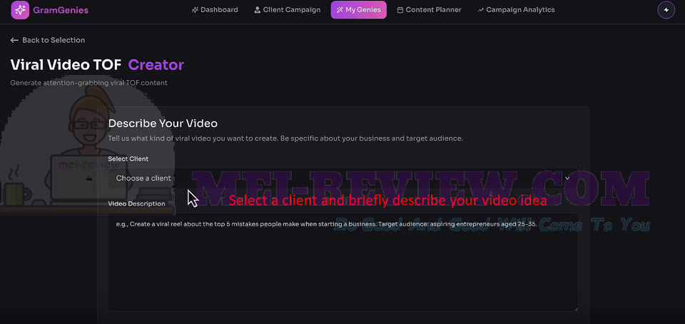685x324 pixels.
Task: Click the text area resize handle corner
Action: pyautogui.click(x=575, y=308)
